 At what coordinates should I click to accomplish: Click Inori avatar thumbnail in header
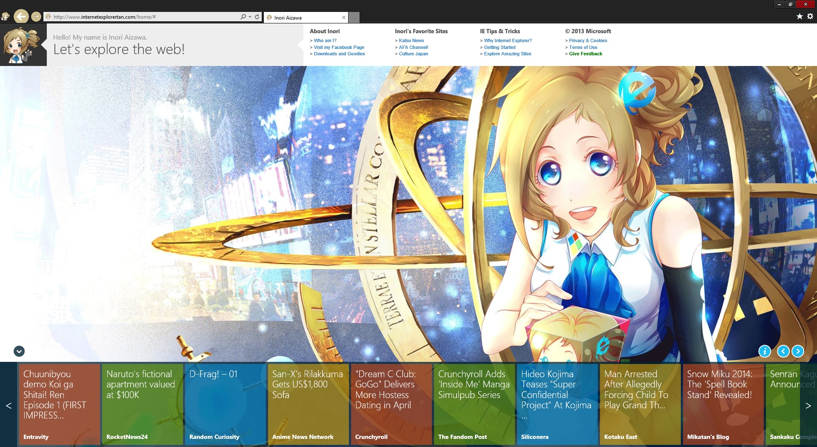point(23,45)
